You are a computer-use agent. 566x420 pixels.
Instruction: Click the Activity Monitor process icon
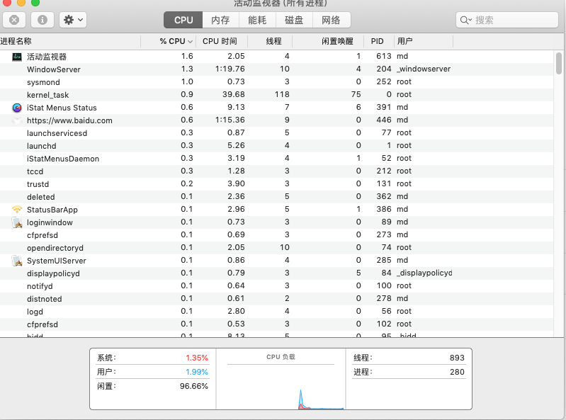click(17, 57)
